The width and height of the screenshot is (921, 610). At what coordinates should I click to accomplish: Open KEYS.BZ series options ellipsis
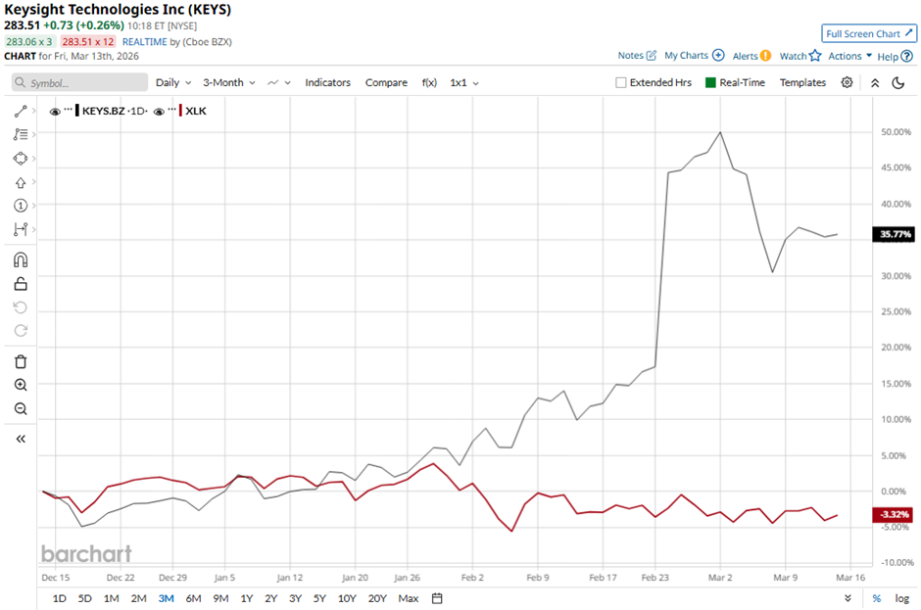click(69, 110)
